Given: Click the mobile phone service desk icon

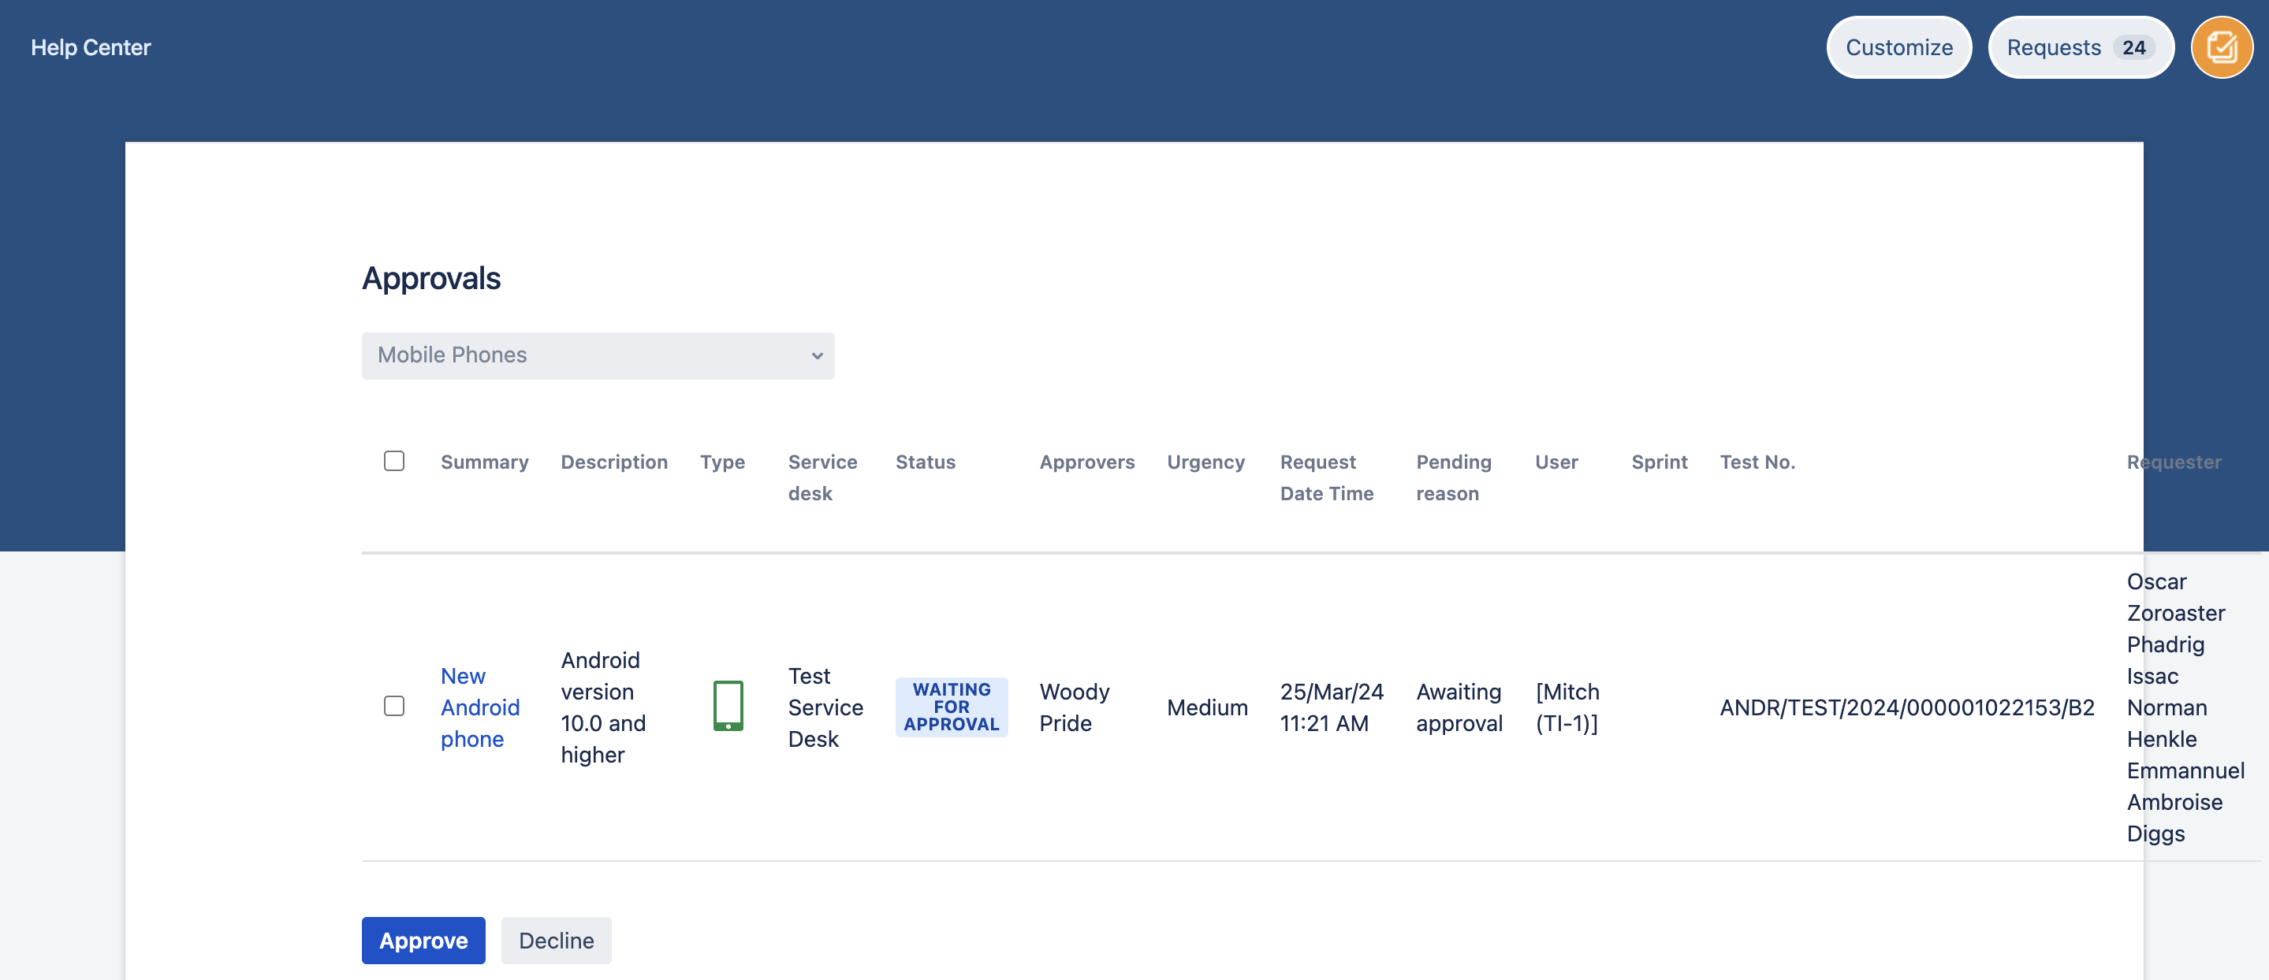Looking at the screenshot, I should click(728, 707).
